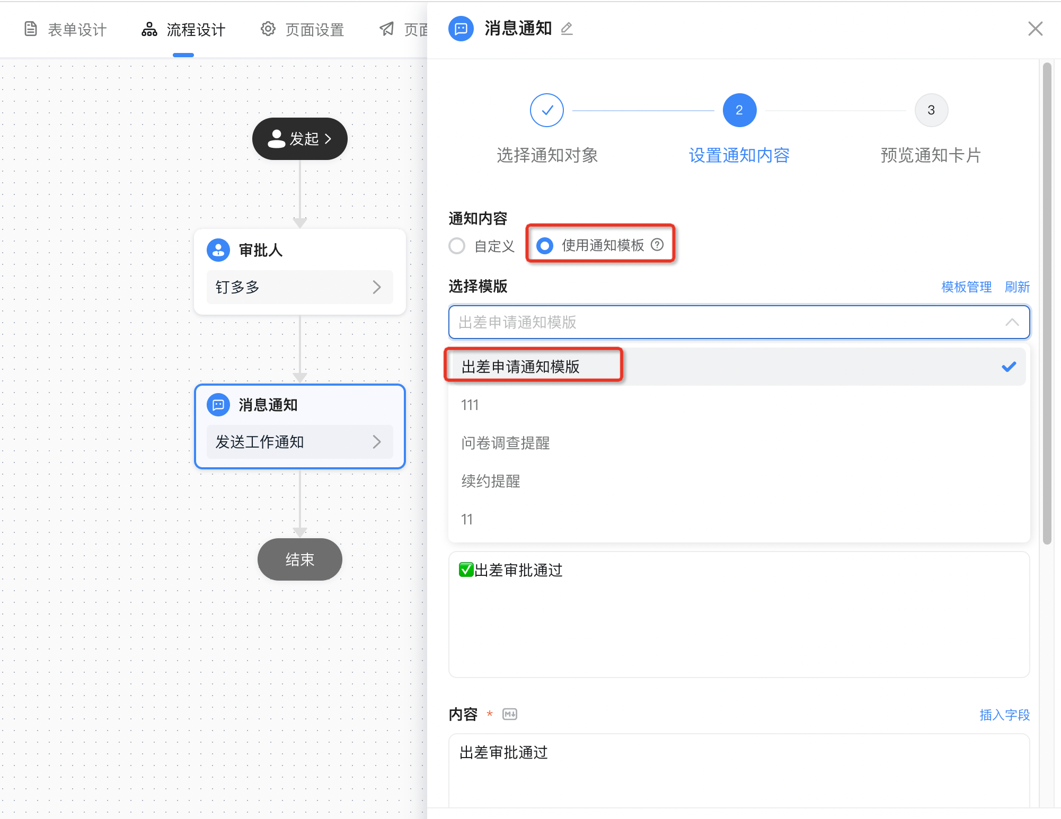Click the 发起 start node user icon

(x=276, y=139)
